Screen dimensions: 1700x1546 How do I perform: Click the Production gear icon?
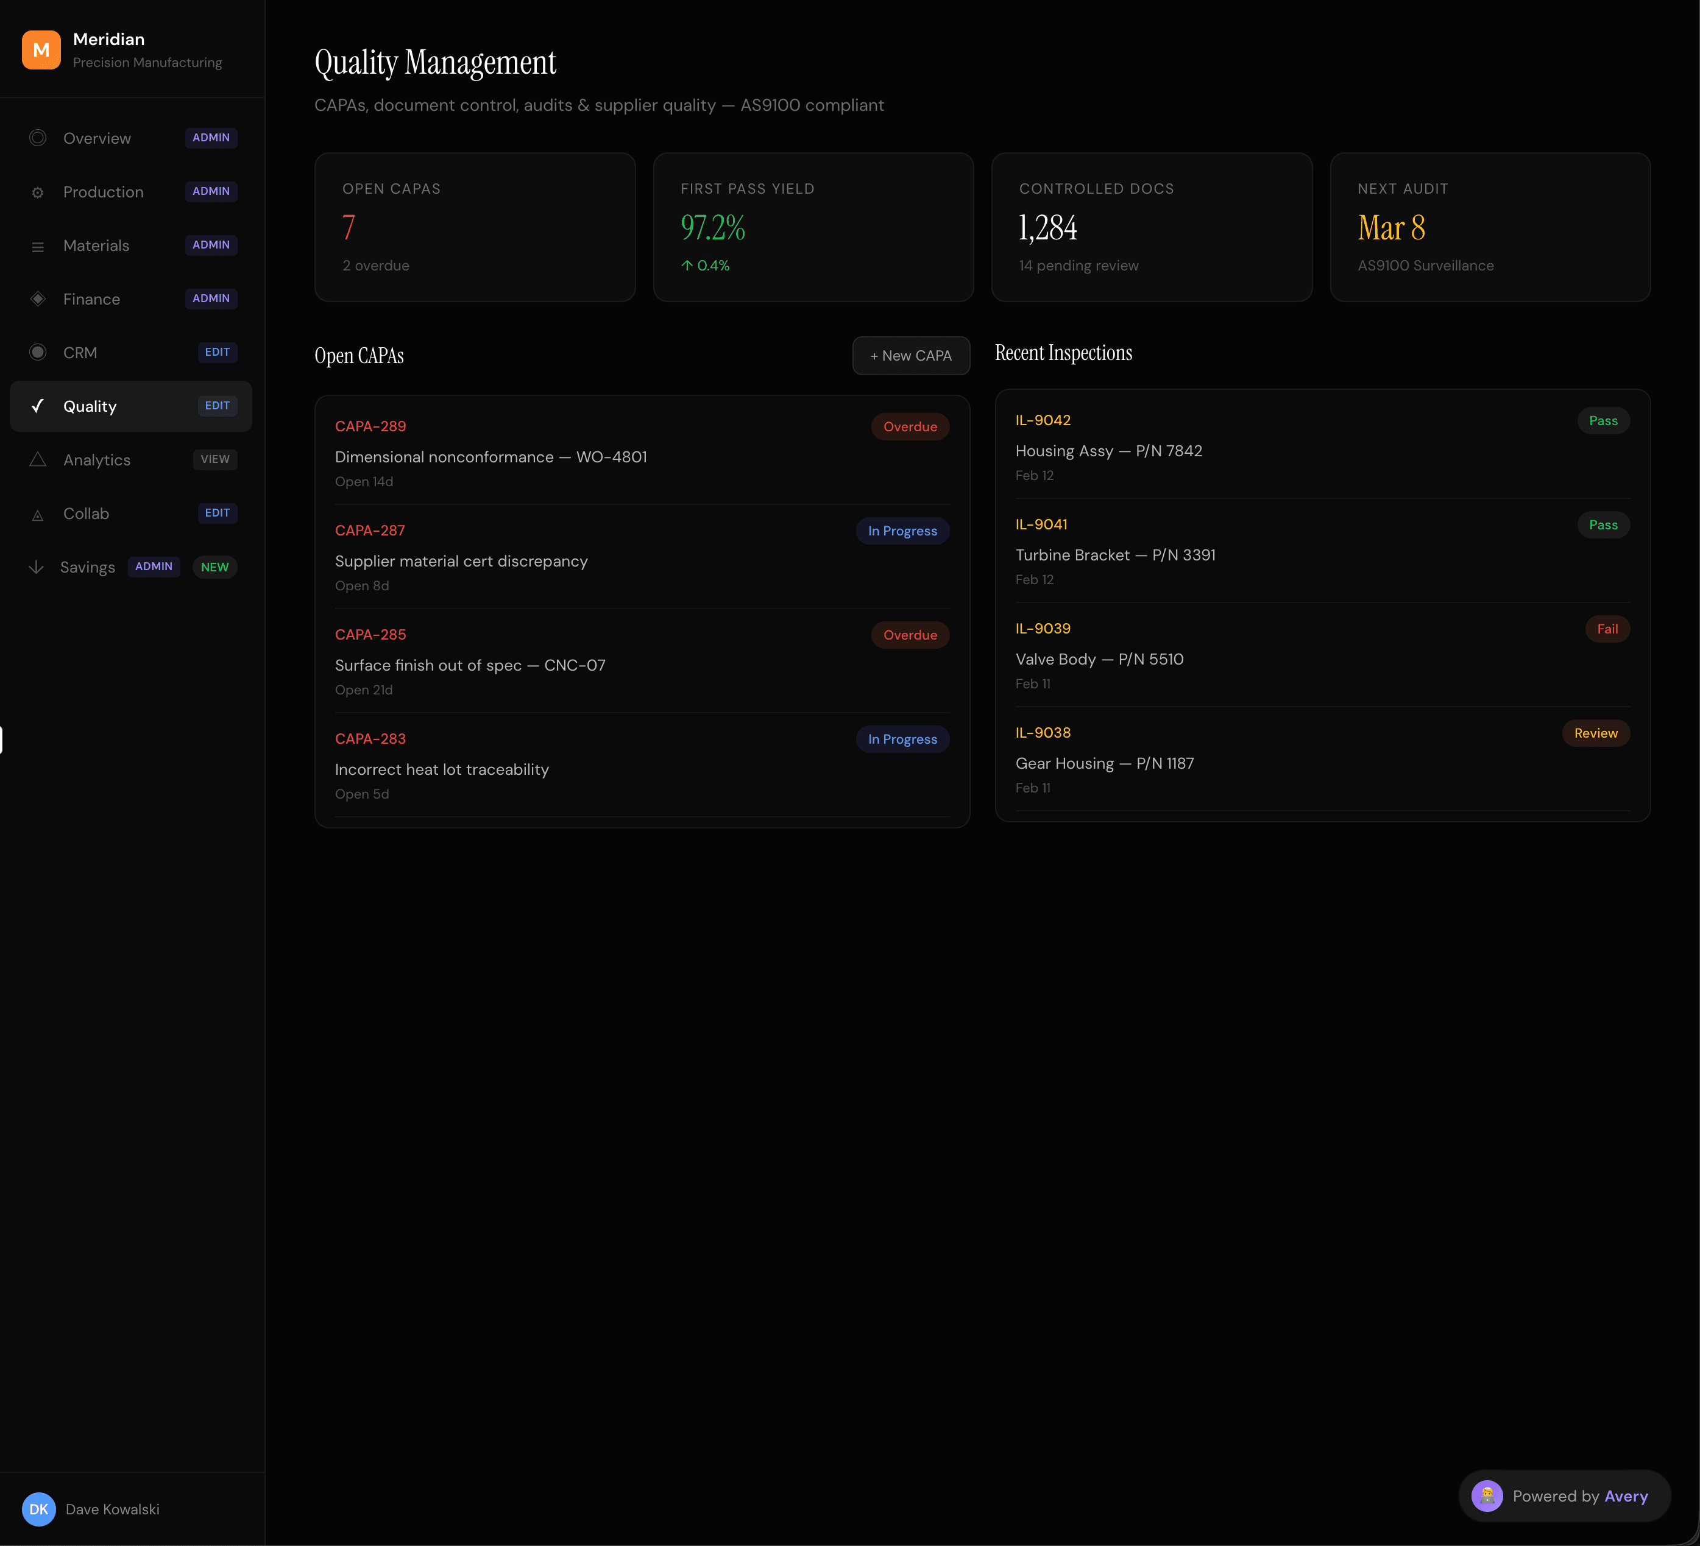(38, 192)
